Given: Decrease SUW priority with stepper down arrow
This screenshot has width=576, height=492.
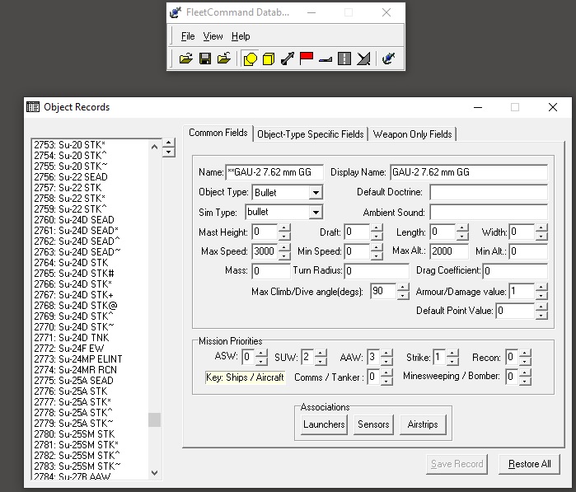Looking at the screenshot, I should [321, 362].
